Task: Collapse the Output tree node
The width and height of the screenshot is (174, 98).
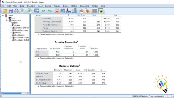Action: (x=3, y=16)
